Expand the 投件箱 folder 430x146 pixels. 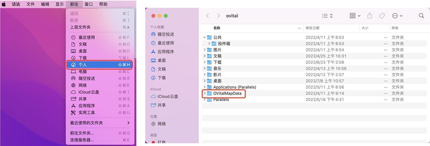(209, 44)
